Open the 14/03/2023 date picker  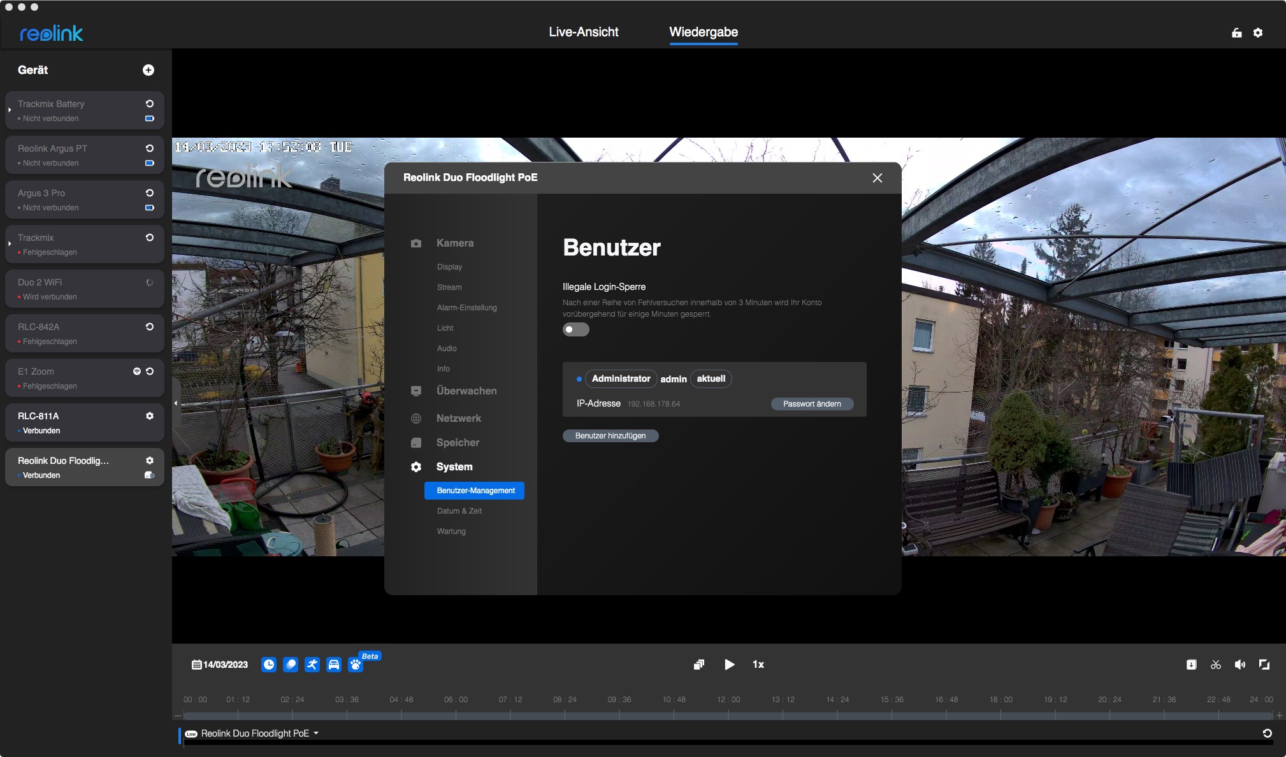click(x=220, y=665)
